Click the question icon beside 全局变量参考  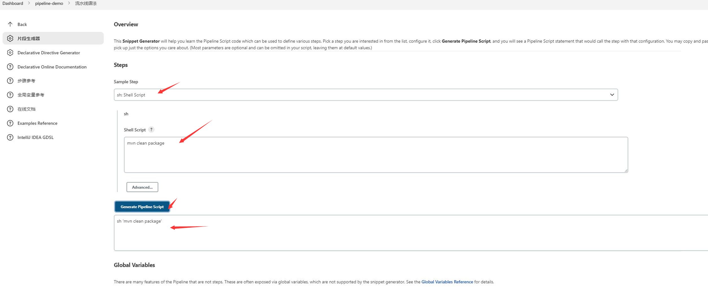point(10,95)
